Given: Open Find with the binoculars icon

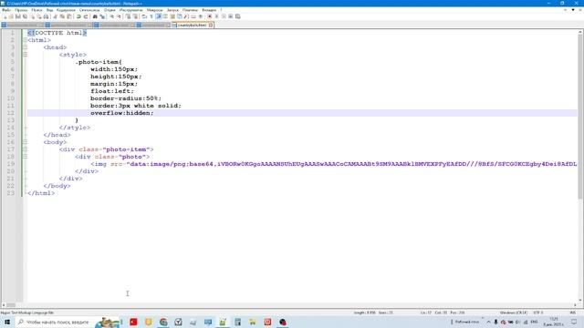Looking at the screenshot, I should 95,16.
